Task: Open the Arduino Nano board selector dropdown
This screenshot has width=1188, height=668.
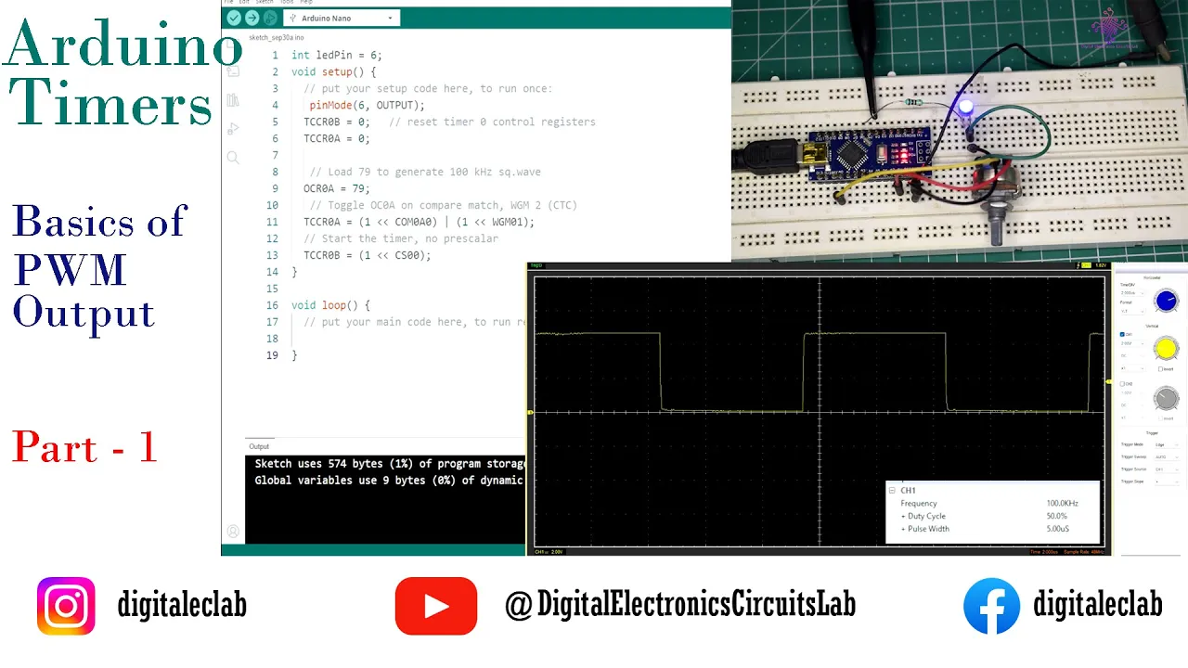Action: (x=341, y=18)
